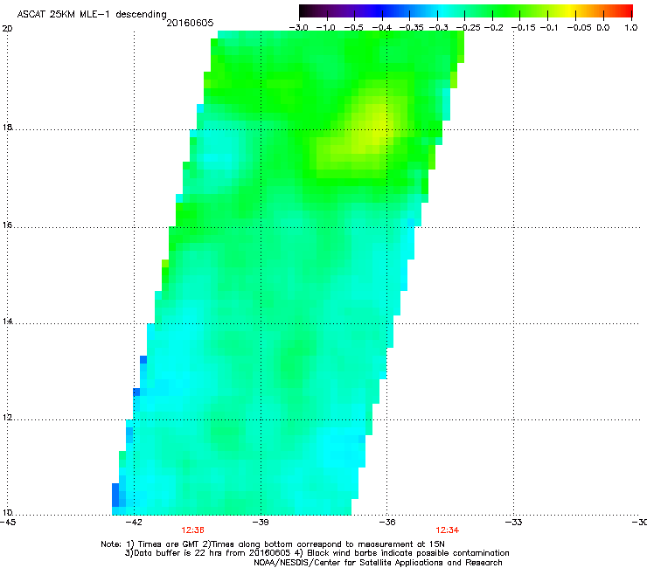Click the red end of the color bar

tap(625, 10)
